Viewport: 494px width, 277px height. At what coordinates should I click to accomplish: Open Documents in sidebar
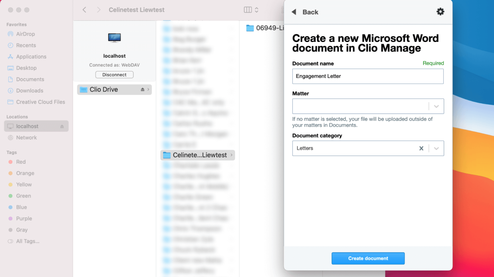click(x=30, y=79)
